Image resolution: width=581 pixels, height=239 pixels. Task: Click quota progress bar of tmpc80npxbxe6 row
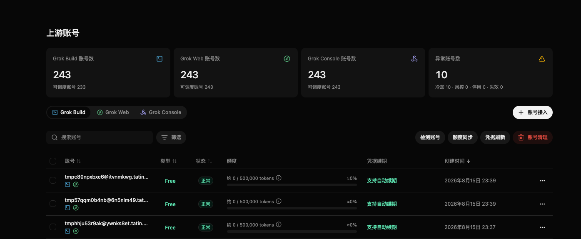[292, 185]
